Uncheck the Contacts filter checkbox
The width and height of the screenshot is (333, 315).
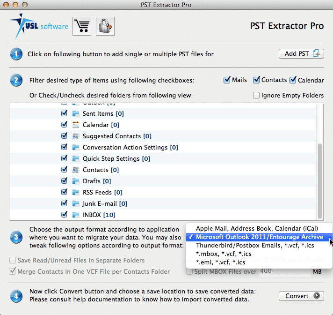[x=256, y=80]
